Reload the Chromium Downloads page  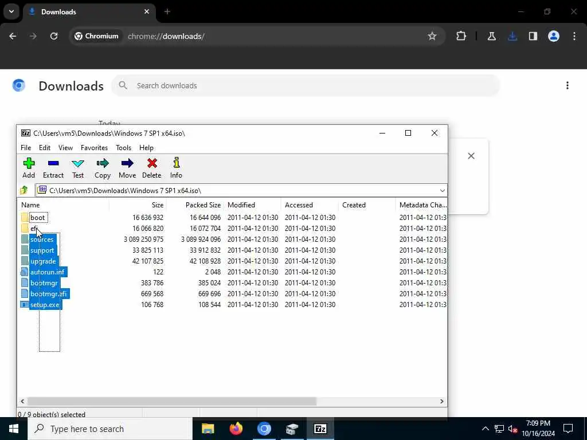(54, 36)
